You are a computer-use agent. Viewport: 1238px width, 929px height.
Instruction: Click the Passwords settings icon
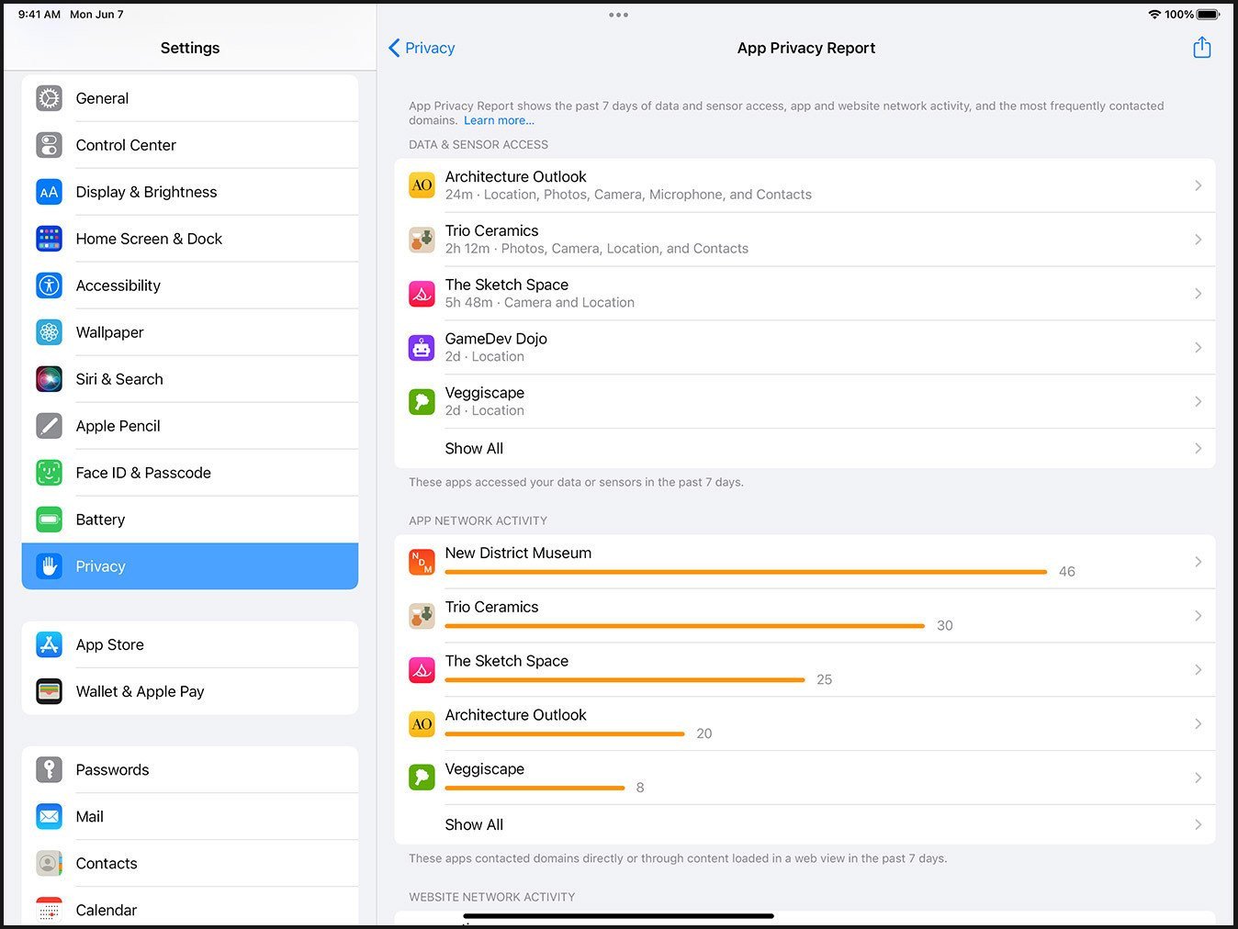[x=49, y=769]
